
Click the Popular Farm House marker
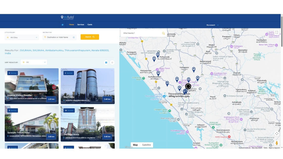[x=213, y=127]
